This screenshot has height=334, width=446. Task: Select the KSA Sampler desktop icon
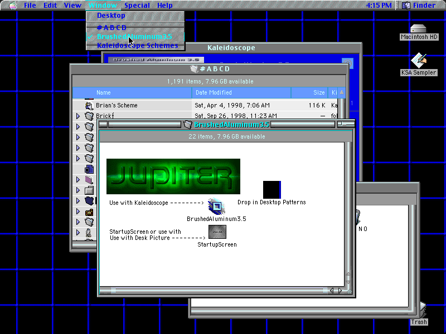click(419, 60)
